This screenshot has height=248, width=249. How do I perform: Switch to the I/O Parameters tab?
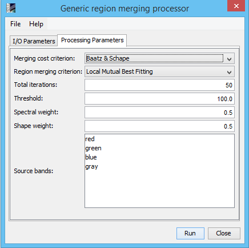click(x=34, y=41)
